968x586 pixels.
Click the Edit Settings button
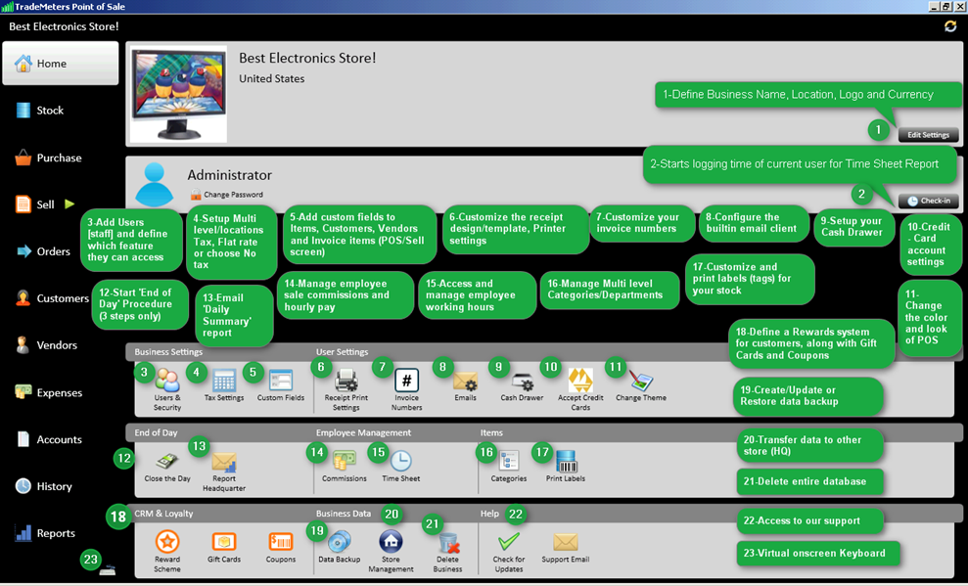pos(928,135)
